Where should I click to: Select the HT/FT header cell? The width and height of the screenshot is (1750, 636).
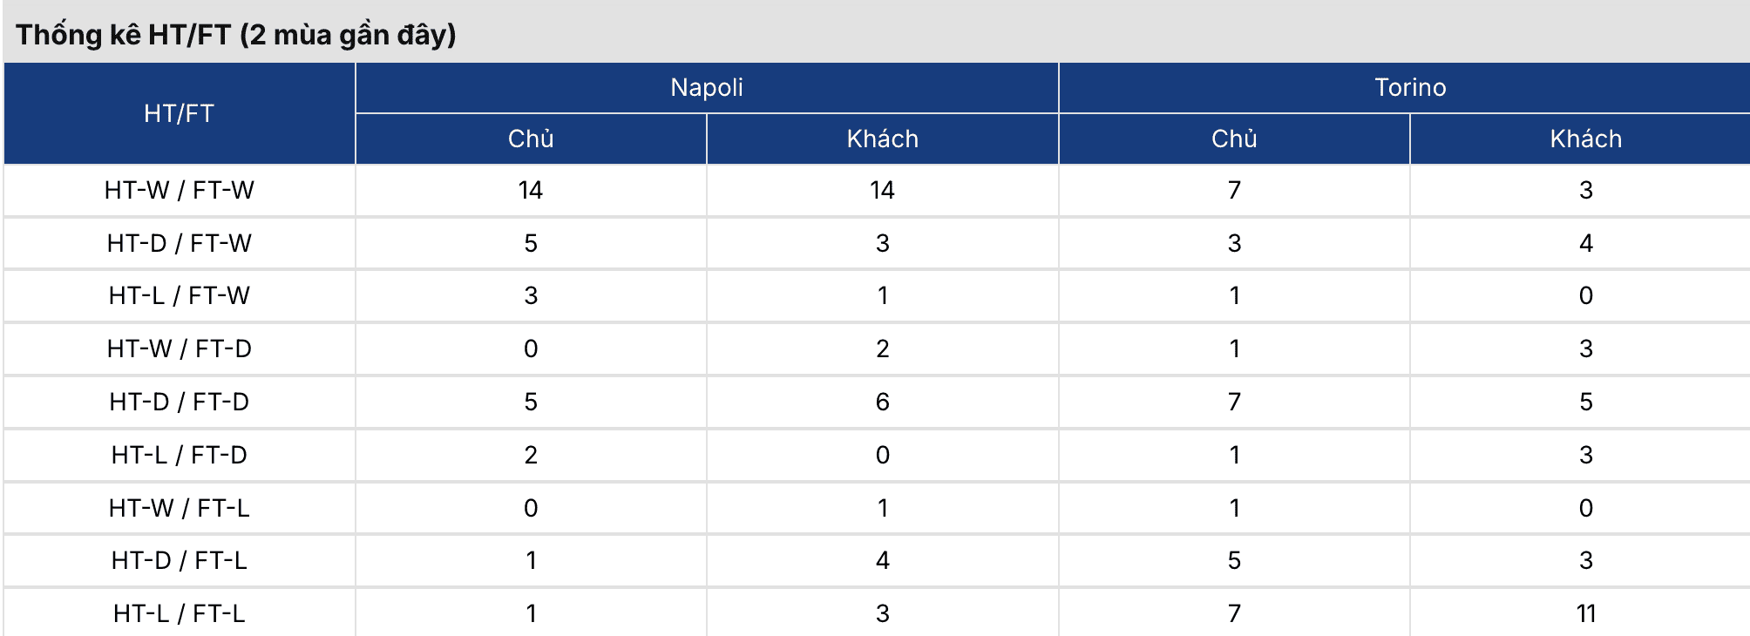point(179,113)
